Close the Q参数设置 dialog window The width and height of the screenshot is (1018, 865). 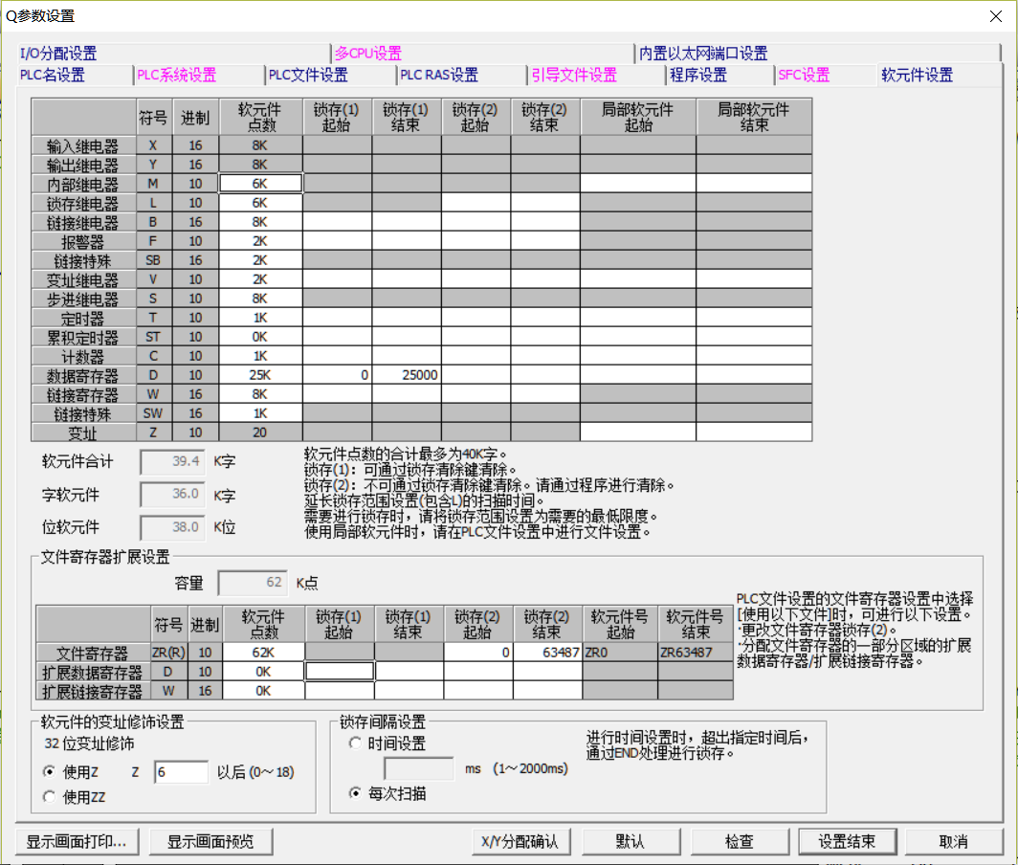point(997,15)
